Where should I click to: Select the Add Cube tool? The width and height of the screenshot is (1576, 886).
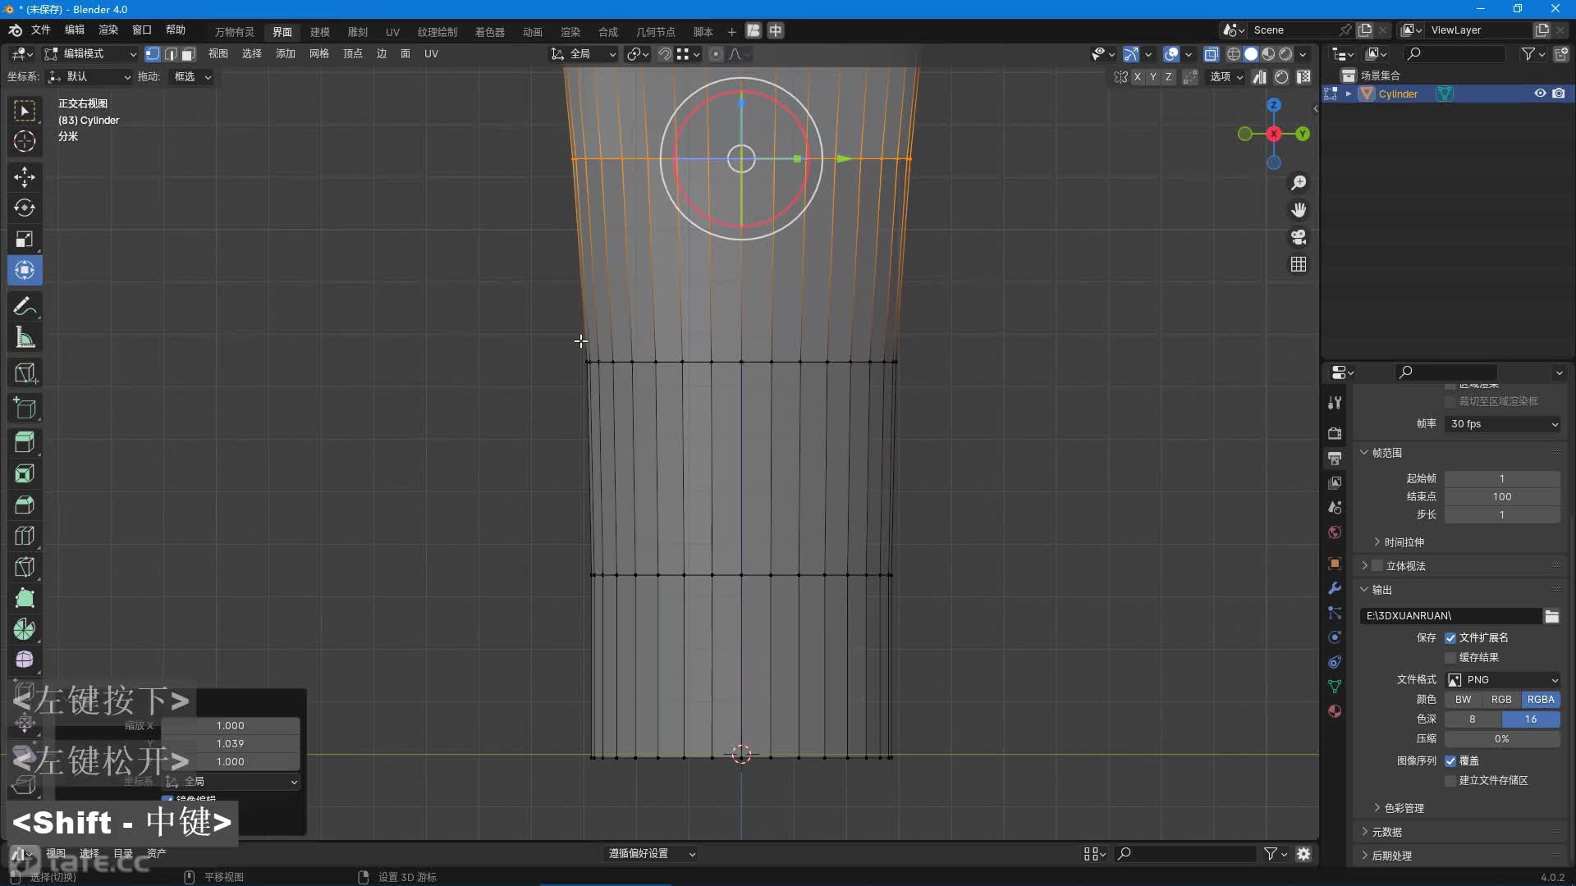pyautogui.click(x=25, y=408)
